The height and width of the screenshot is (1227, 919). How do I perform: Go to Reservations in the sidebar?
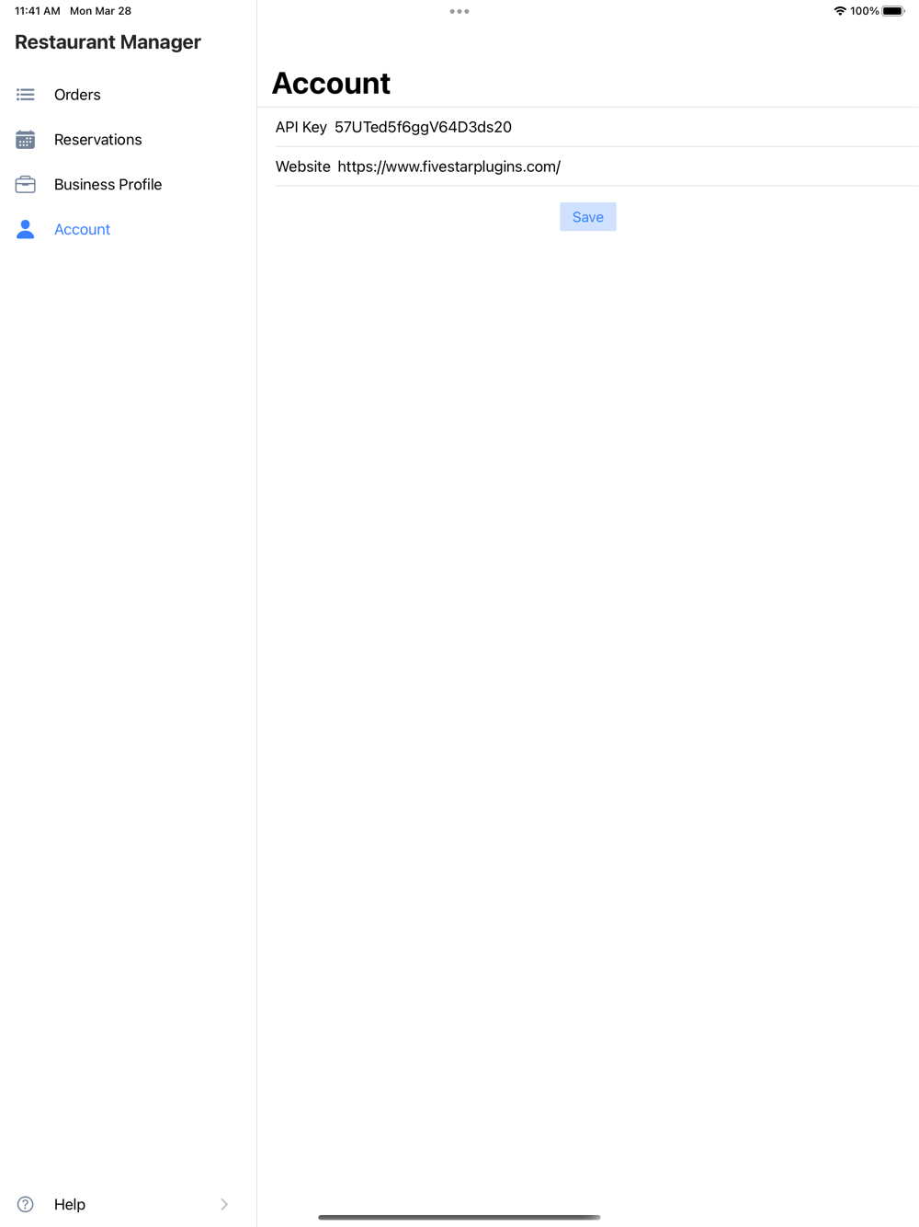pos(128,140)
